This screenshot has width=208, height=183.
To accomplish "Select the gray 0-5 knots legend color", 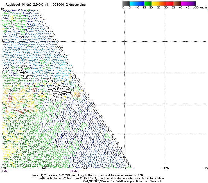I will click(126, 3).
